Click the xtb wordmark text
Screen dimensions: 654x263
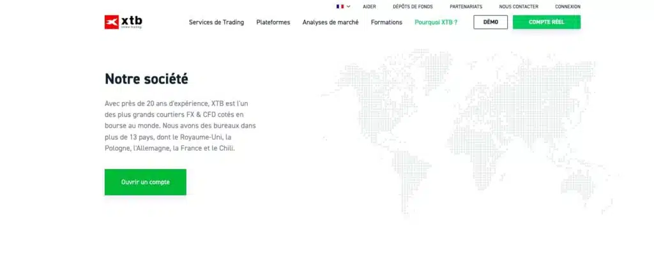click(x=132, y=20)
